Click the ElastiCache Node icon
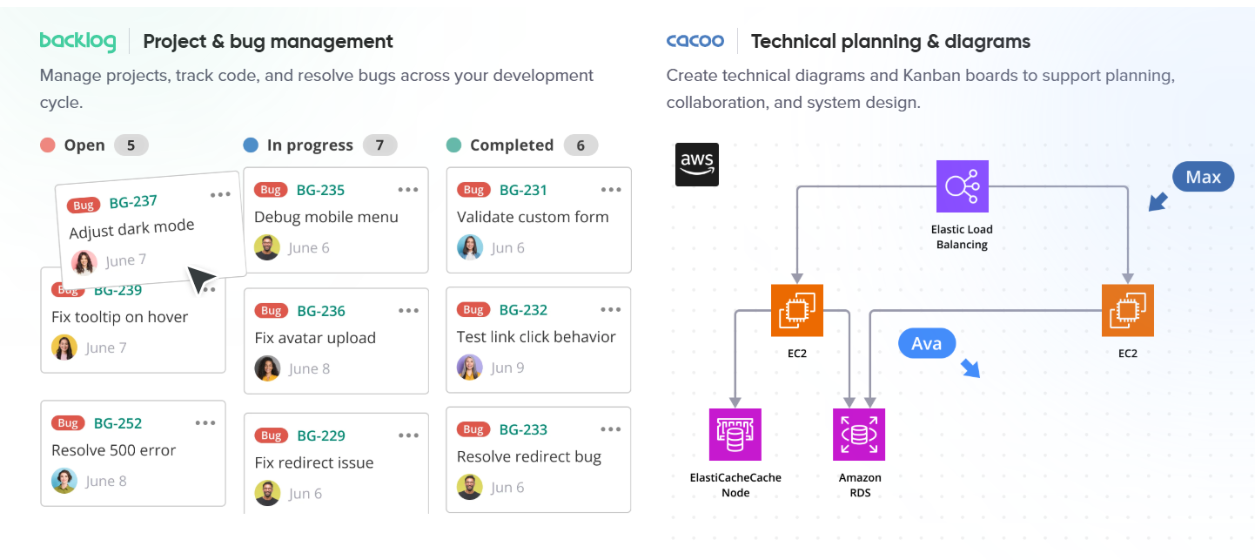The height and width of the screenshot is (560, 1255). coord(735,435)
